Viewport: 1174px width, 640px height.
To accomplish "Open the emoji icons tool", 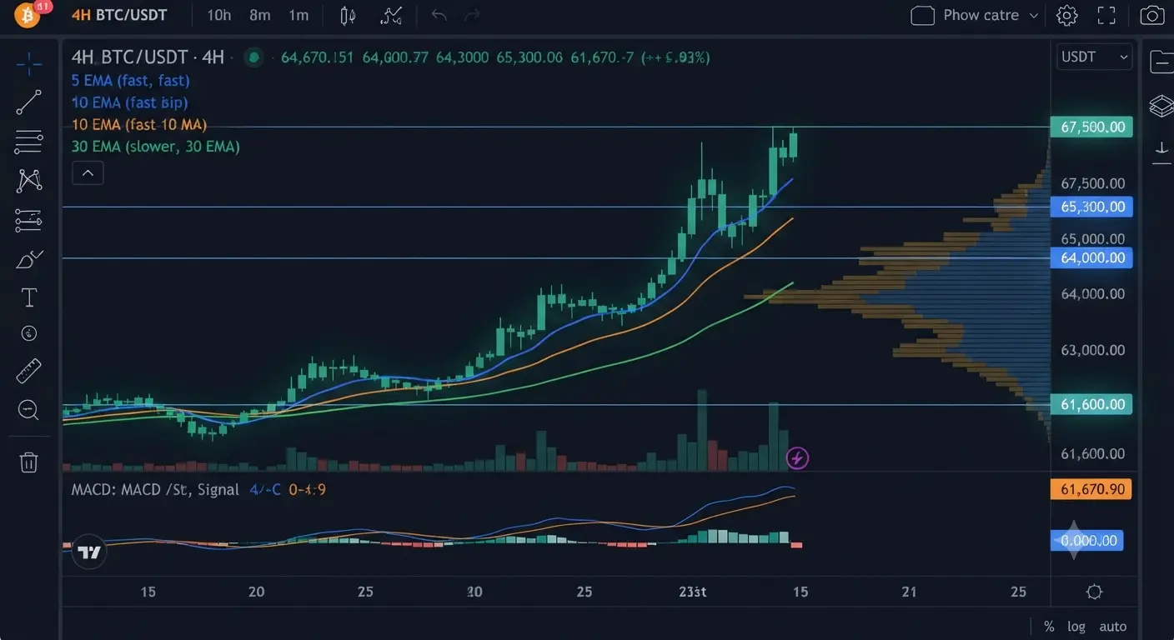I will coord(29,333).
